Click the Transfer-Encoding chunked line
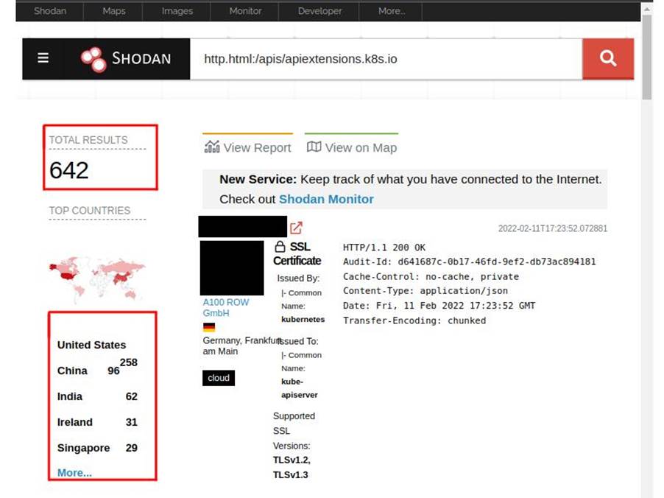 tap(414, 321)
